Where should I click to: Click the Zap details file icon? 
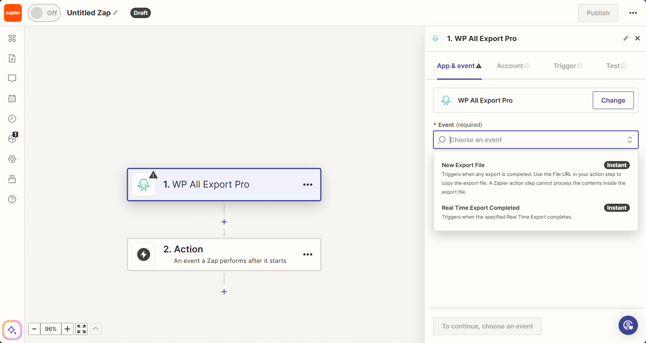(12, 58)
